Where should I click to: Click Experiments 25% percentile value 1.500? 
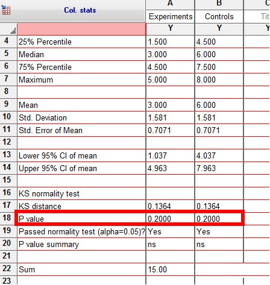(157, 42)
